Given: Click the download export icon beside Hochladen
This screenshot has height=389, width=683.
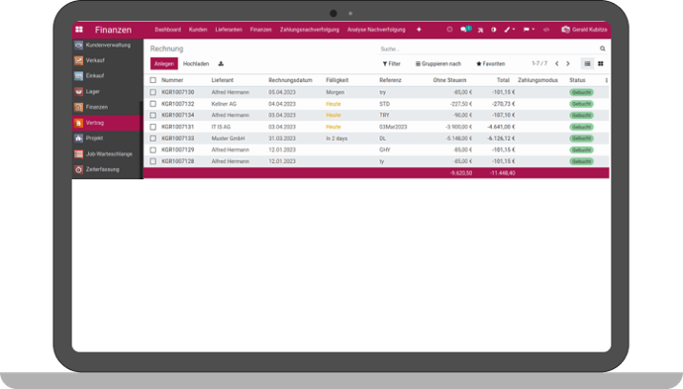Looking at the screenshot, I should pyautogui.click(x=221, y=64).
